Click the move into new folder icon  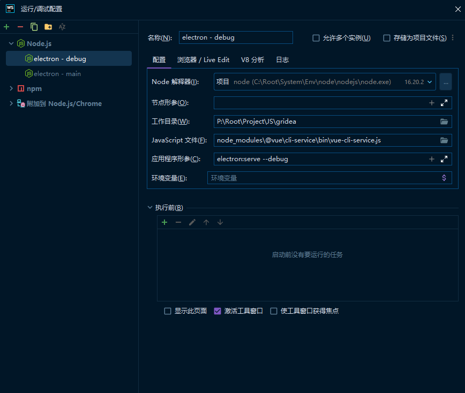pyautogui.click(x=48, y=27)
